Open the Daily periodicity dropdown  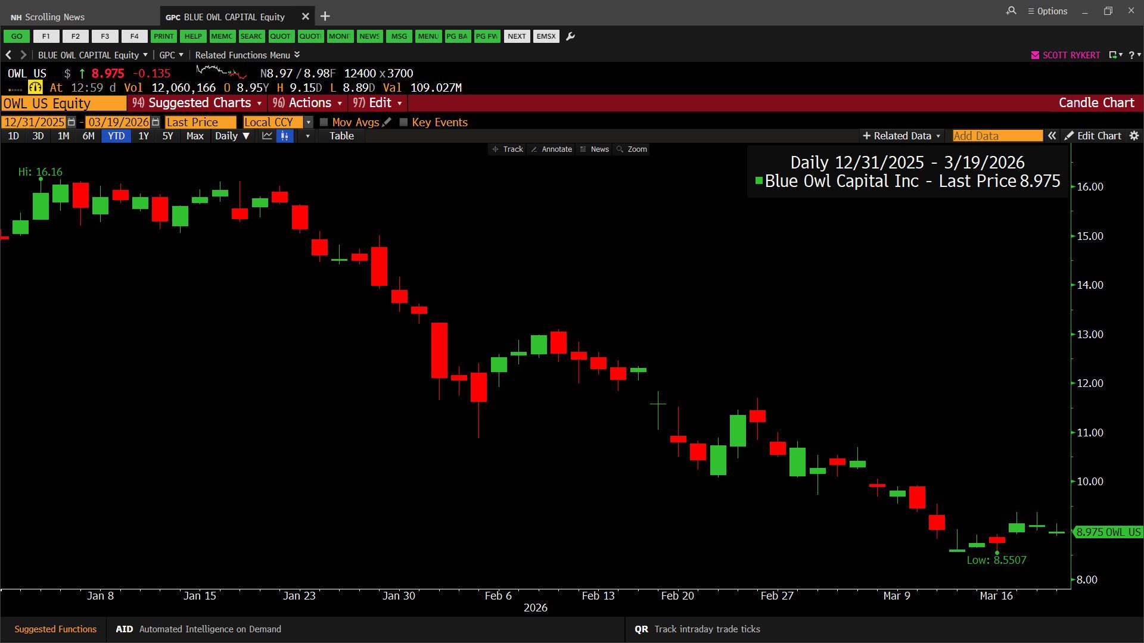point(232,136)
